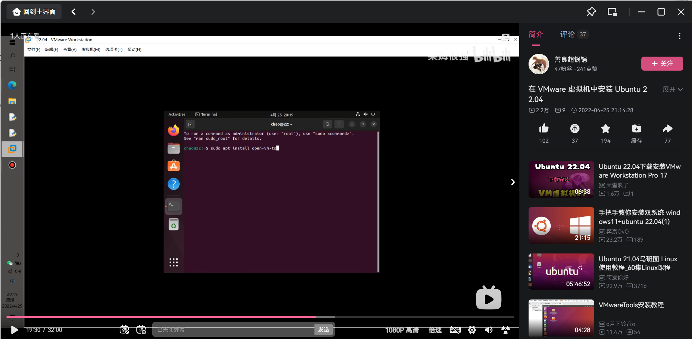The width and height of the screenshot is (692, 339).
Task: Seek on the pink video progress bar
Action: 260,317
